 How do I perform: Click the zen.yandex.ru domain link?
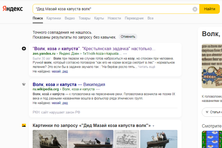click(x=44, y=54)
